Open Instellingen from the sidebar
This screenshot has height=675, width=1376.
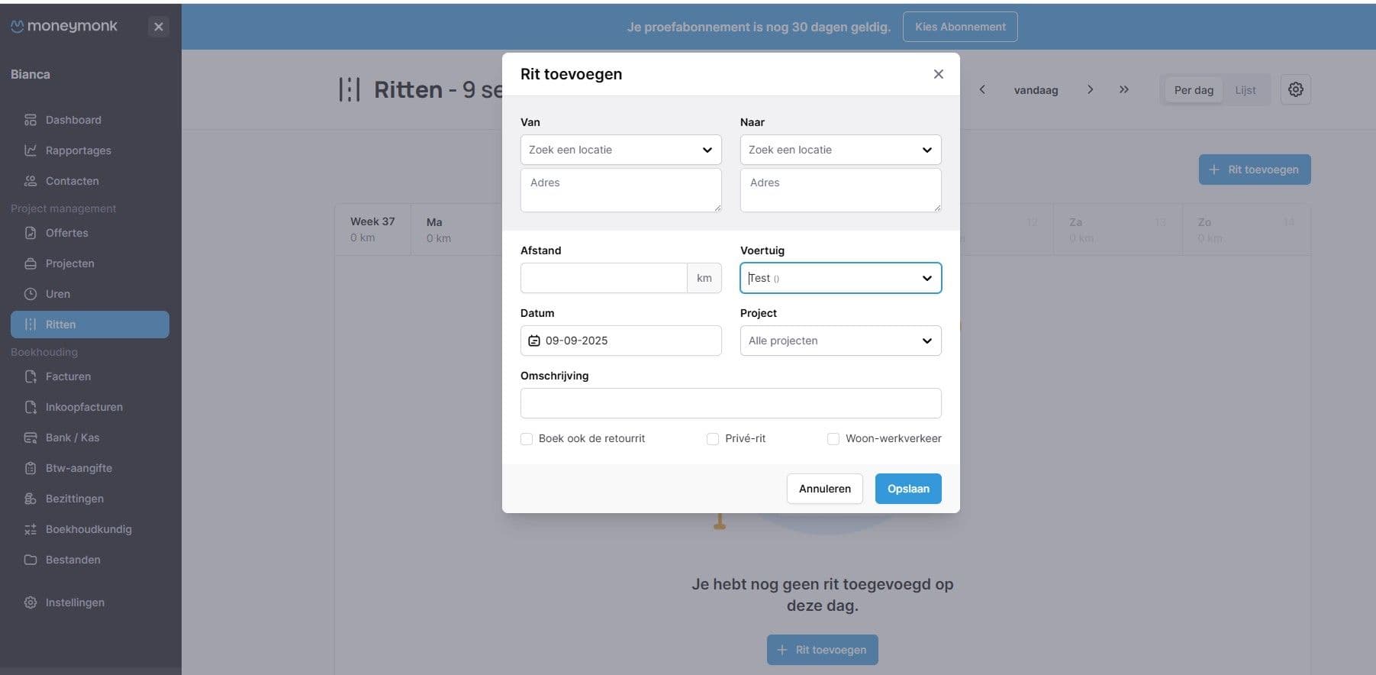[x=75, y=602]
